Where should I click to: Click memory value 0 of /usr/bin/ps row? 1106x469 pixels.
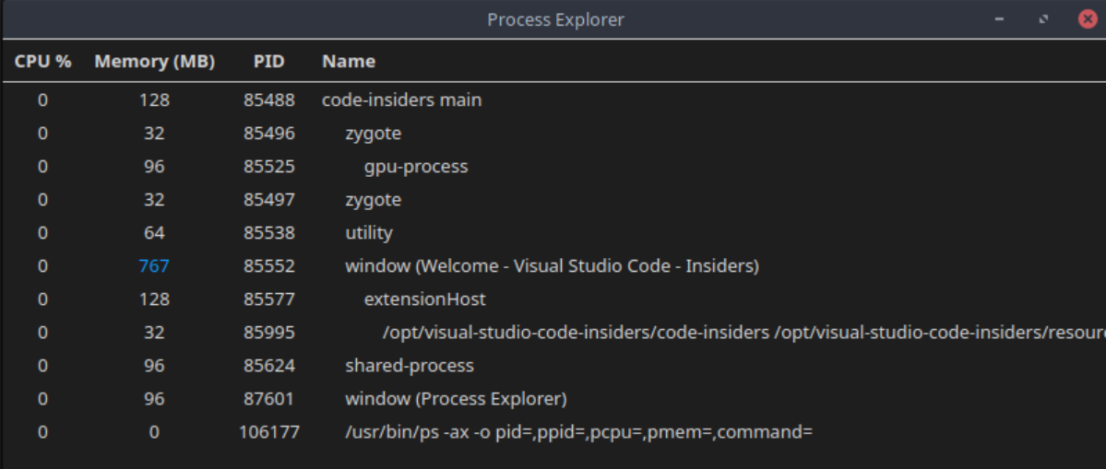point(154,431)
